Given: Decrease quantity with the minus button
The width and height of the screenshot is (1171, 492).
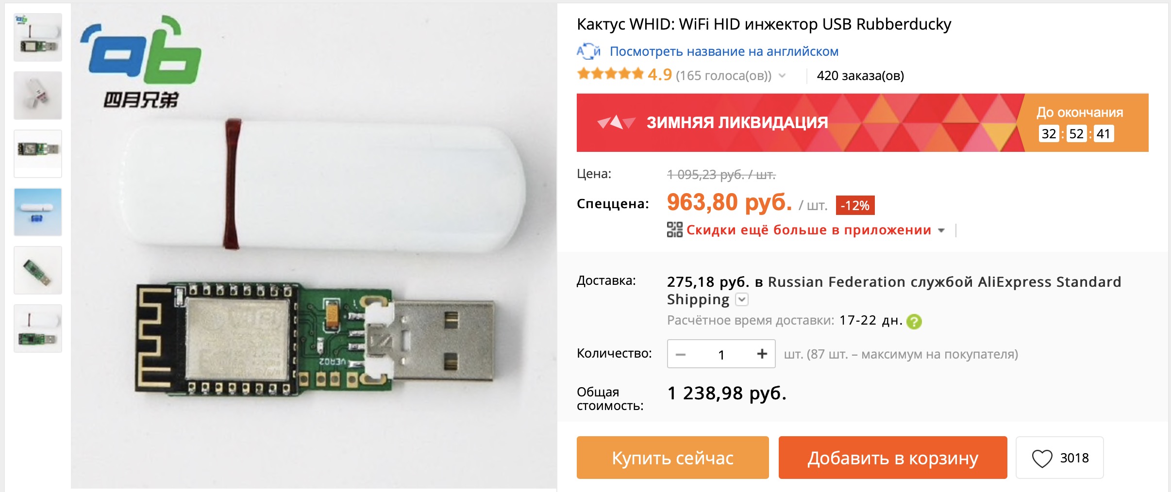Looking at the screenshot, I should [x=681, y=354].
